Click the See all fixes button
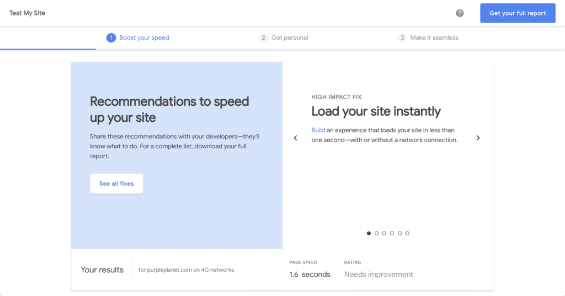Image resolution: width=565 pixels, height=296 pixels. click(116, 184)
